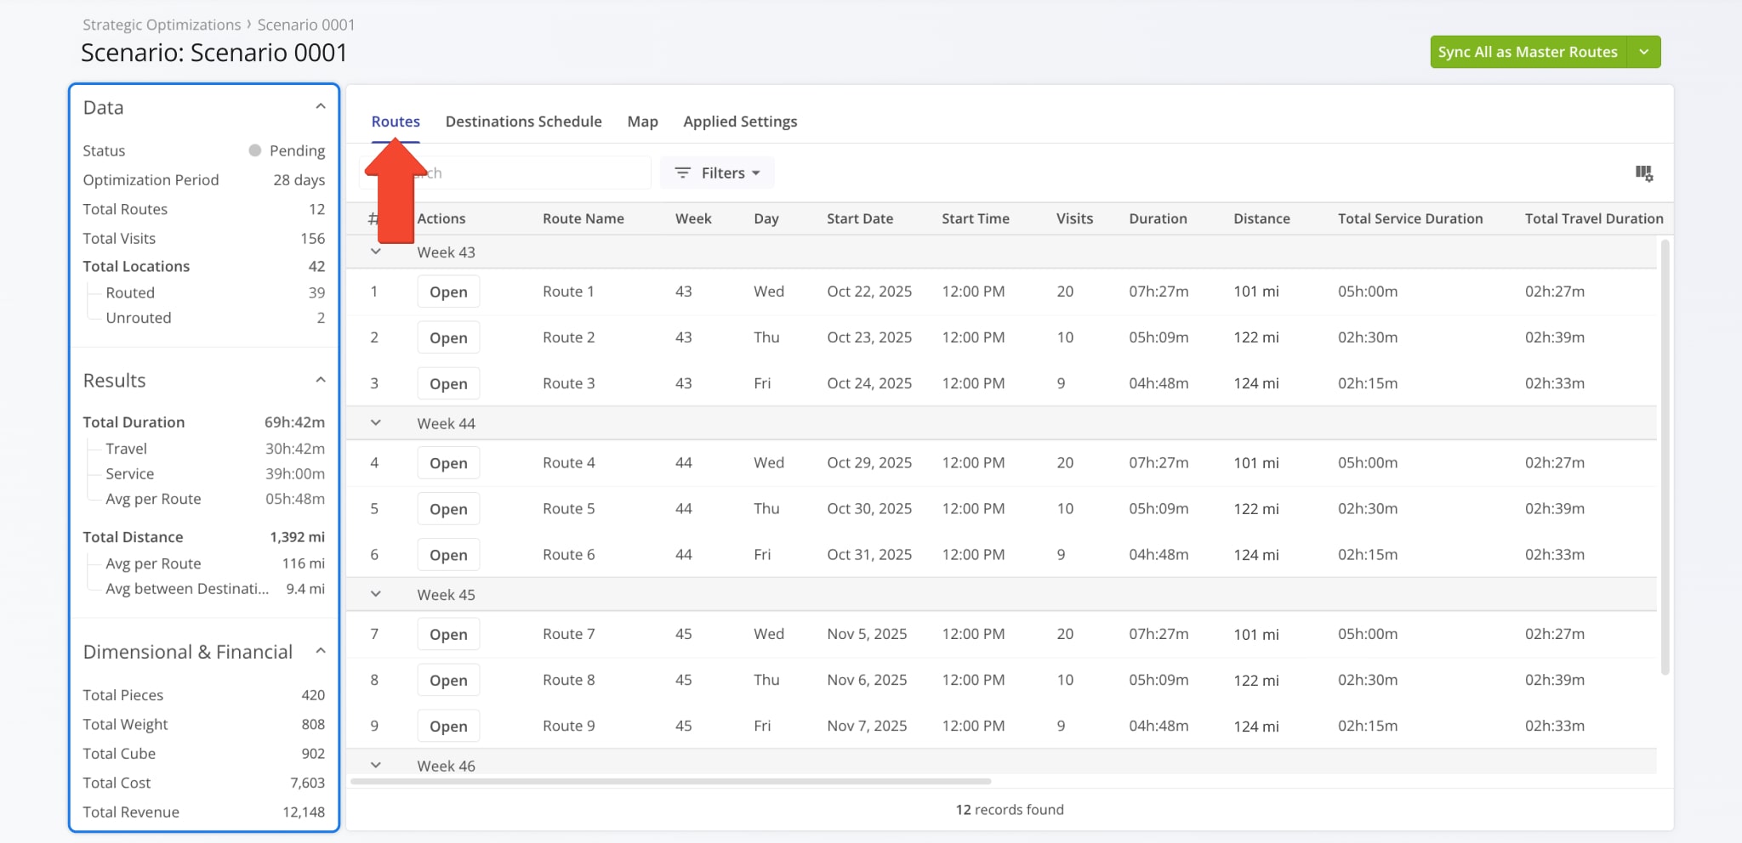Collapse the Data panel section

coord(321,107)
